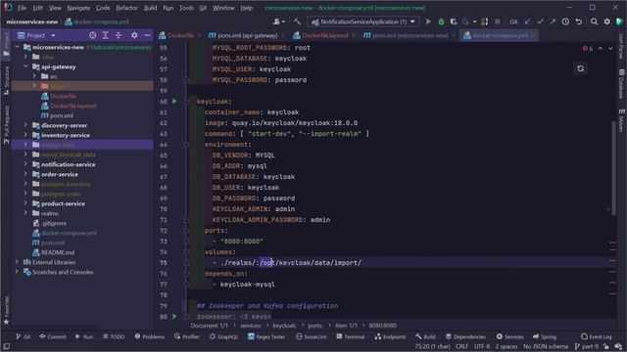Click the stop process square icon

point(497,22)
